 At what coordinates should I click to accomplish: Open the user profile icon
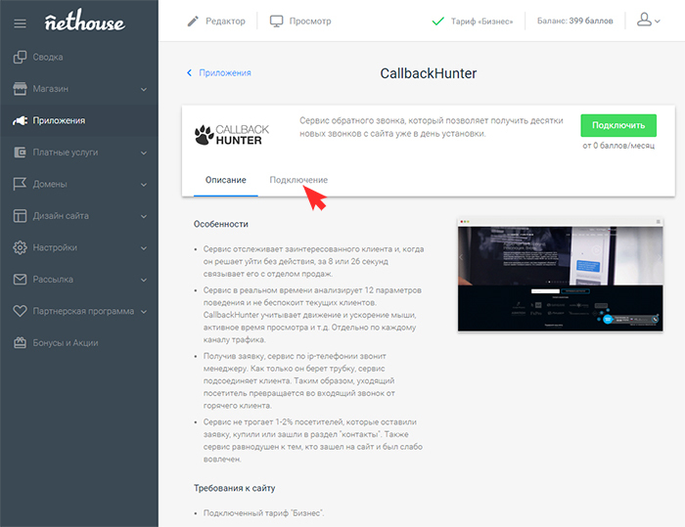(644, 20)
